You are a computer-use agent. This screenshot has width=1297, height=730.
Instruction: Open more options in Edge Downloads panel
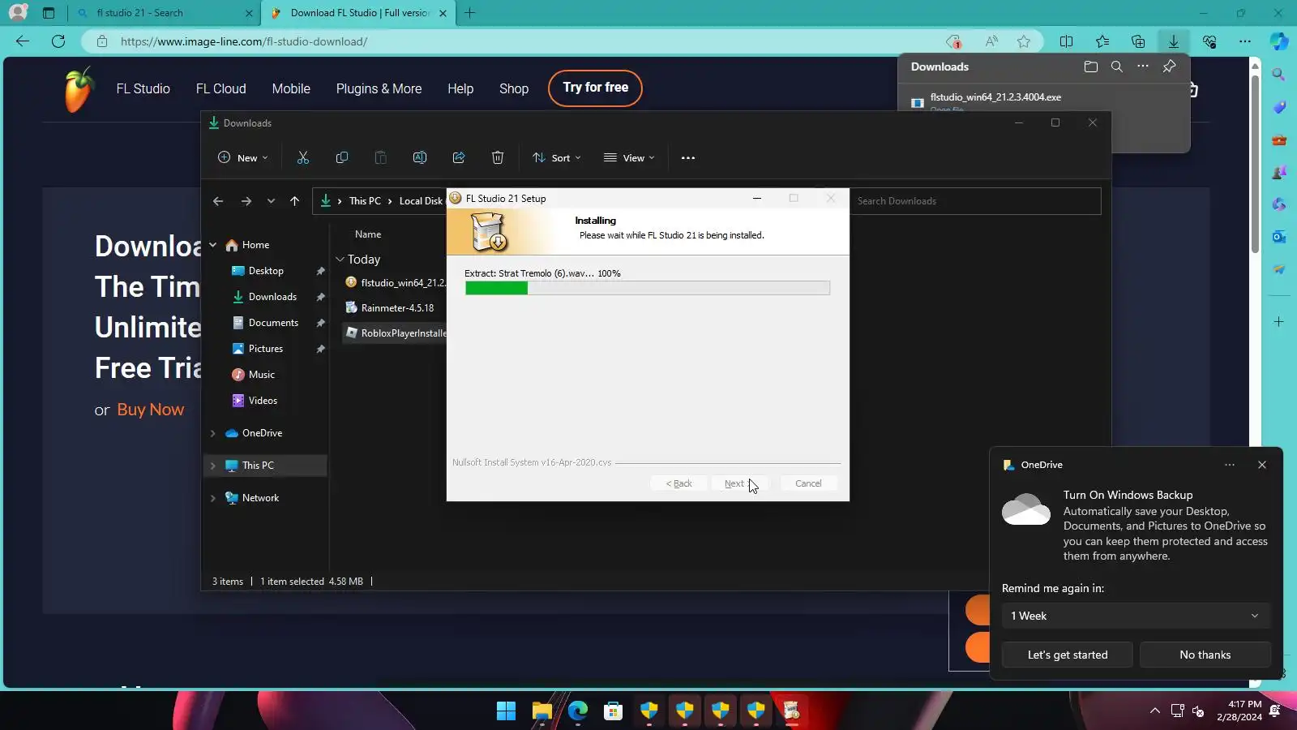(1143, 67)
